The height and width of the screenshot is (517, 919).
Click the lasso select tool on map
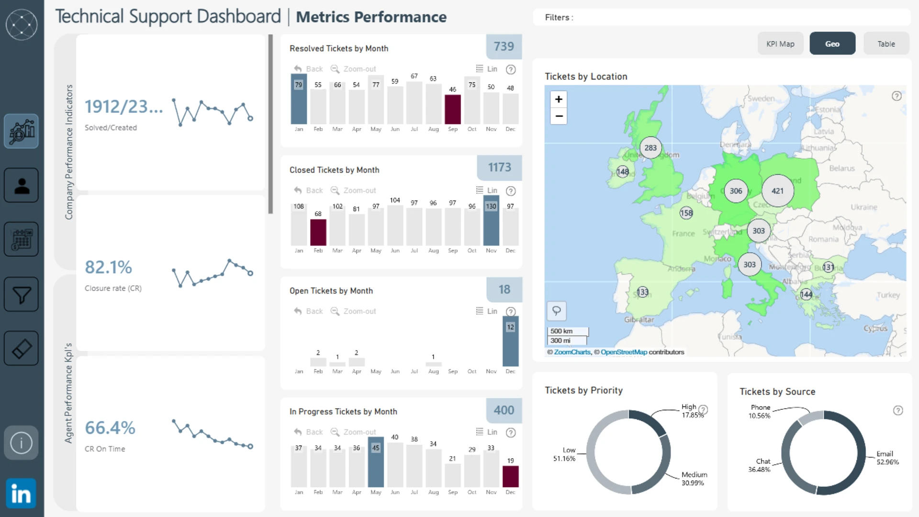coord(557,311)
